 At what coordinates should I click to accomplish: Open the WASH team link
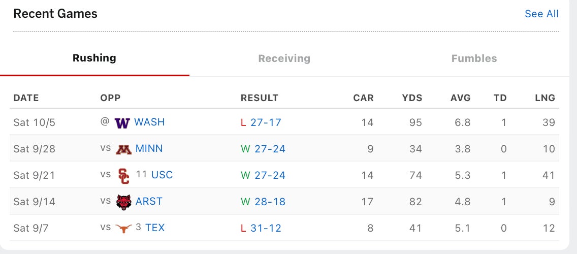click(x=149, y=122)
